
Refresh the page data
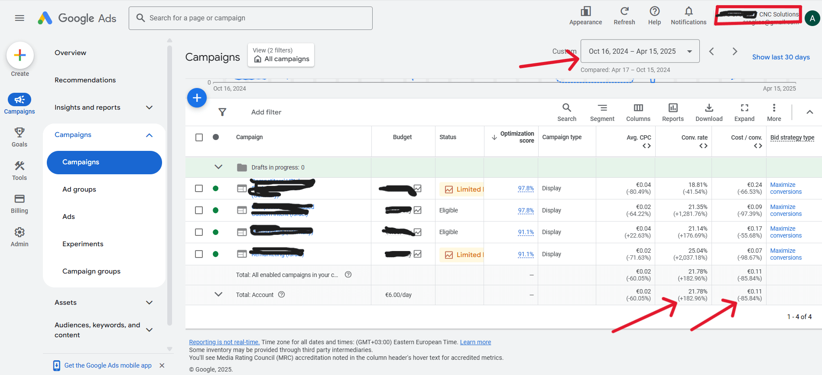click(x=624, y=16)
